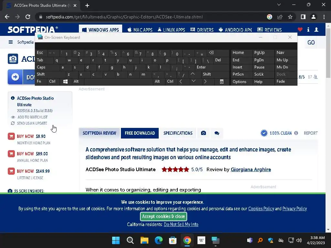Click the down arrow key on On-Screen Keyboard
Image resolution: width=331 pixels, height=248 pixels.
[x=194, y=81]
